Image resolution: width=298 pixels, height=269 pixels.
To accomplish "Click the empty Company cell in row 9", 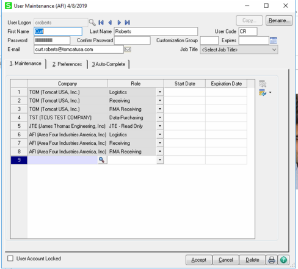I will 63,160.
